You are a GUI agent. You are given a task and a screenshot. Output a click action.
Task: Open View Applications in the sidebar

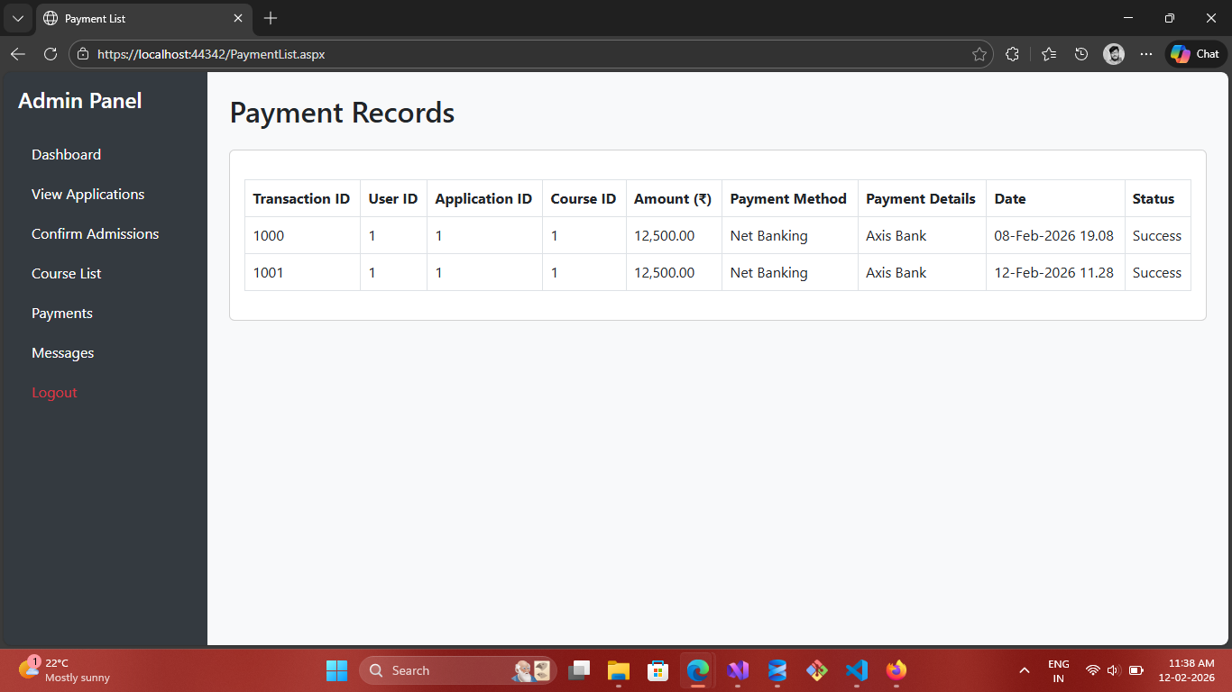pyautogui.click(x=87, y=195)
